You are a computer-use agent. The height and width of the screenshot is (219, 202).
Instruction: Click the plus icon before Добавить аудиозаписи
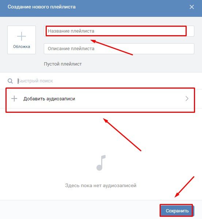(x=14, y=99)
